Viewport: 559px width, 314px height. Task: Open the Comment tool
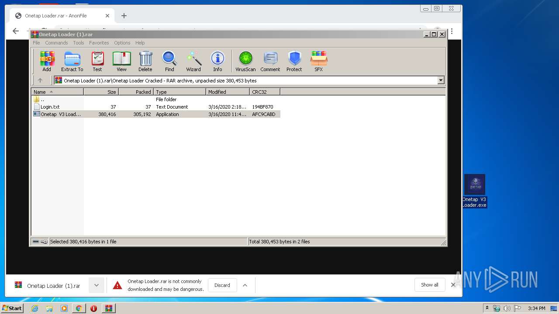tap(270, 61)
